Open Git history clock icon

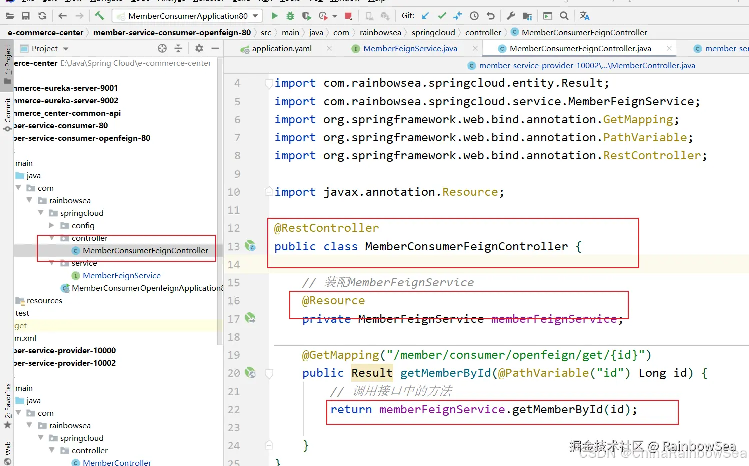pos(474,16)
